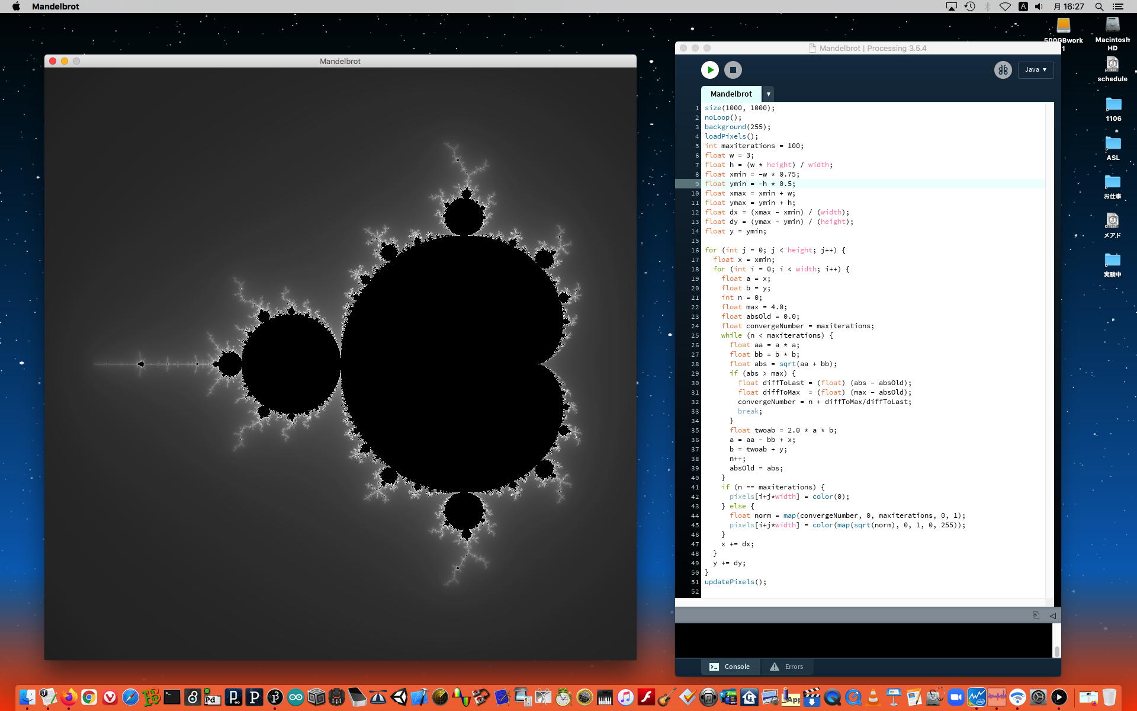Click the Mandelbrot app menu
Screen dimensions: 1137x711
click(x=55, y=7)
